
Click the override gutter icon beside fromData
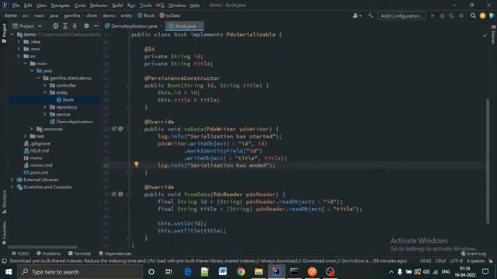point(114,195)
